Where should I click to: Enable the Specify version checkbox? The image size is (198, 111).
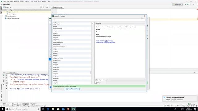pos(96,80)
